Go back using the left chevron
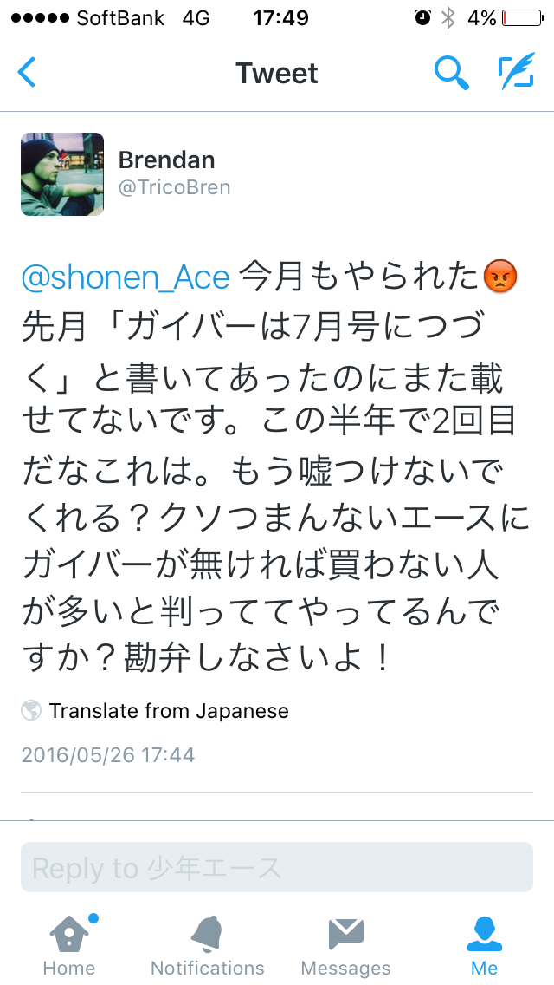This screenshot has height=985, width=554. [27, 73]
